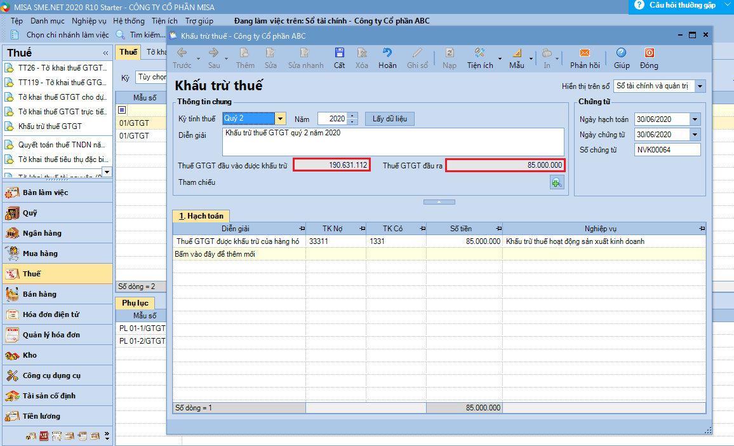
Task: Switch to the 1. Hạch toán tab
Action: pos(201,216)
